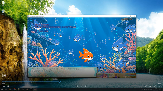Open the three-dots more options menu
Viewport: 163px width, 91px height.
pyautogui.click(x=159, y=86)
